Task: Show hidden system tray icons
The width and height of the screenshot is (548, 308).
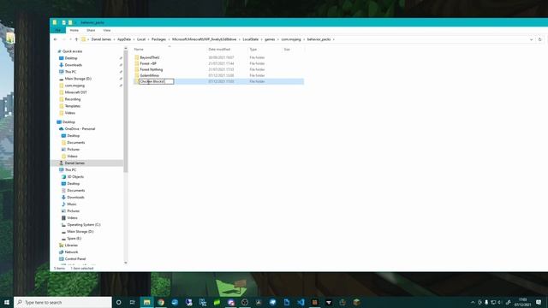Action: [x=473, y=302]
